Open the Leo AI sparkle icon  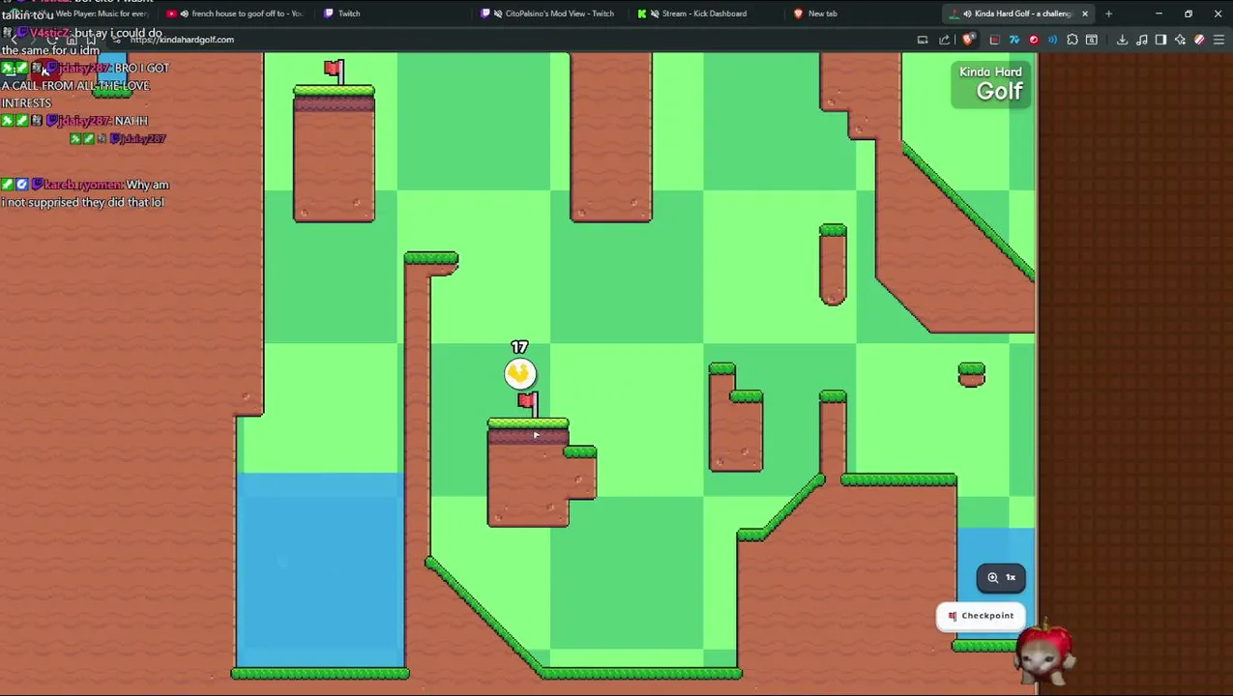pyautogui.click(x=1180, y=40)
